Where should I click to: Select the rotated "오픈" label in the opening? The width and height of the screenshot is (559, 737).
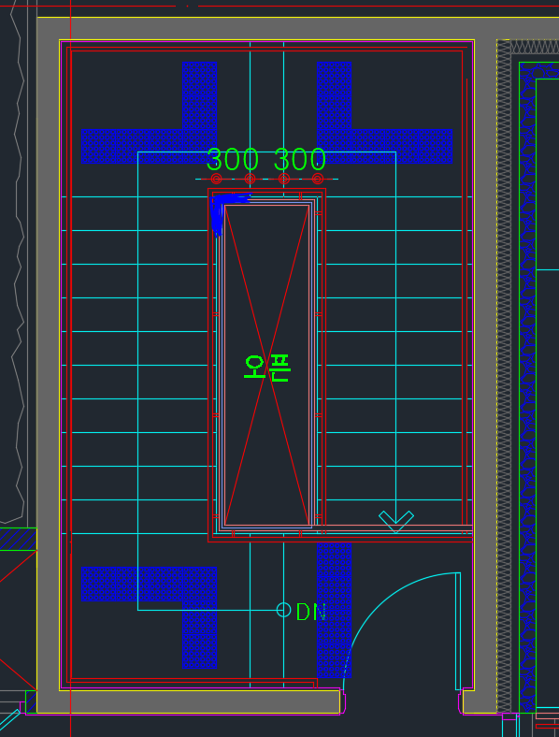click(x=266, y=368)
